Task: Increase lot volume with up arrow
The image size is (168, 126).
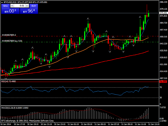Action: tap(27, 6)
